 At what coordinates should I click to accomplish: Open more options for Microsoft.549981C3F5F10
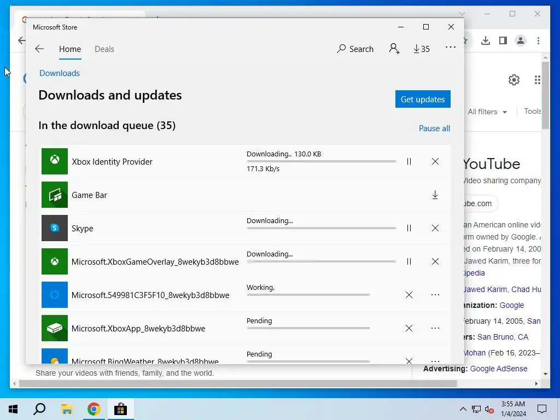[435, 295]
